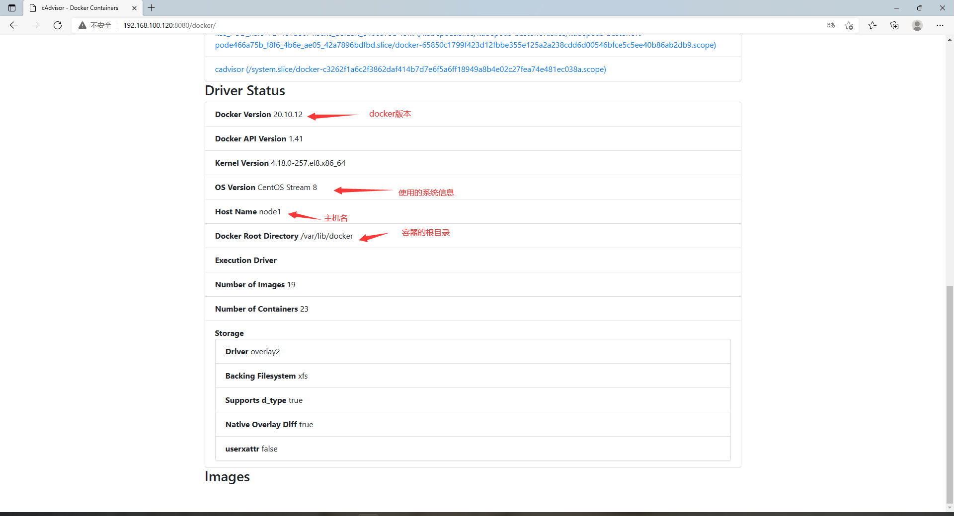Select Docker API Version 1.41 row
Viewport: 954px width, 516px height.
pyautogui.click(x=473, y=138)
